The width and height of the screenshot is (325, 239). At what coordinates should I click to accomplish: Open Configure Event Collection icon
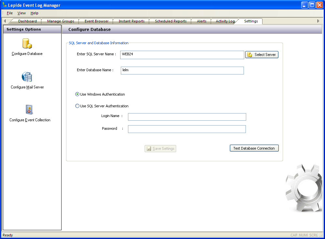(29, 110)
